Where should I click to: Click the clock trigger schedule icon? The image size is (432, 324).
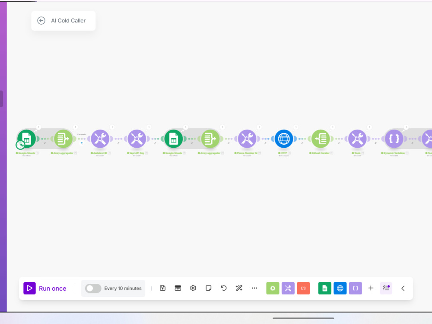tap(20, 145)
